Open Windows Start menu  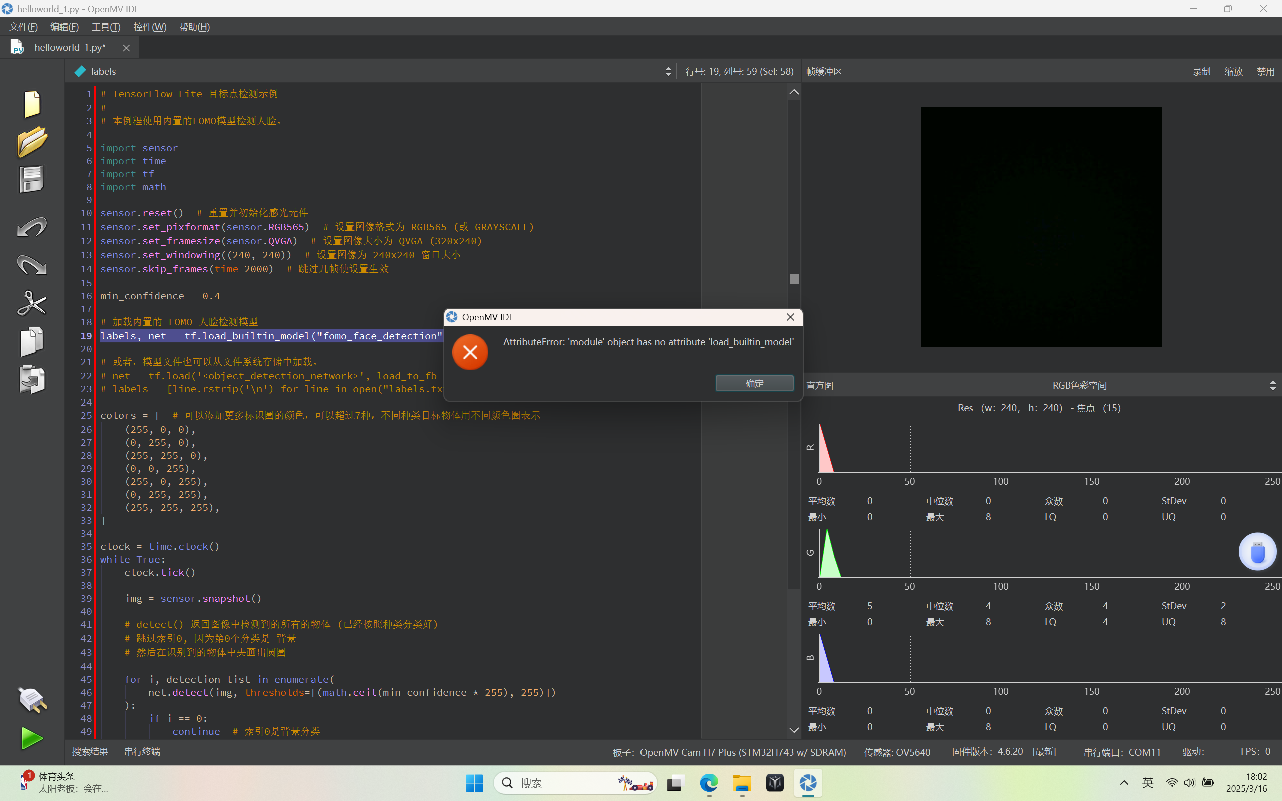coord(474,783)
